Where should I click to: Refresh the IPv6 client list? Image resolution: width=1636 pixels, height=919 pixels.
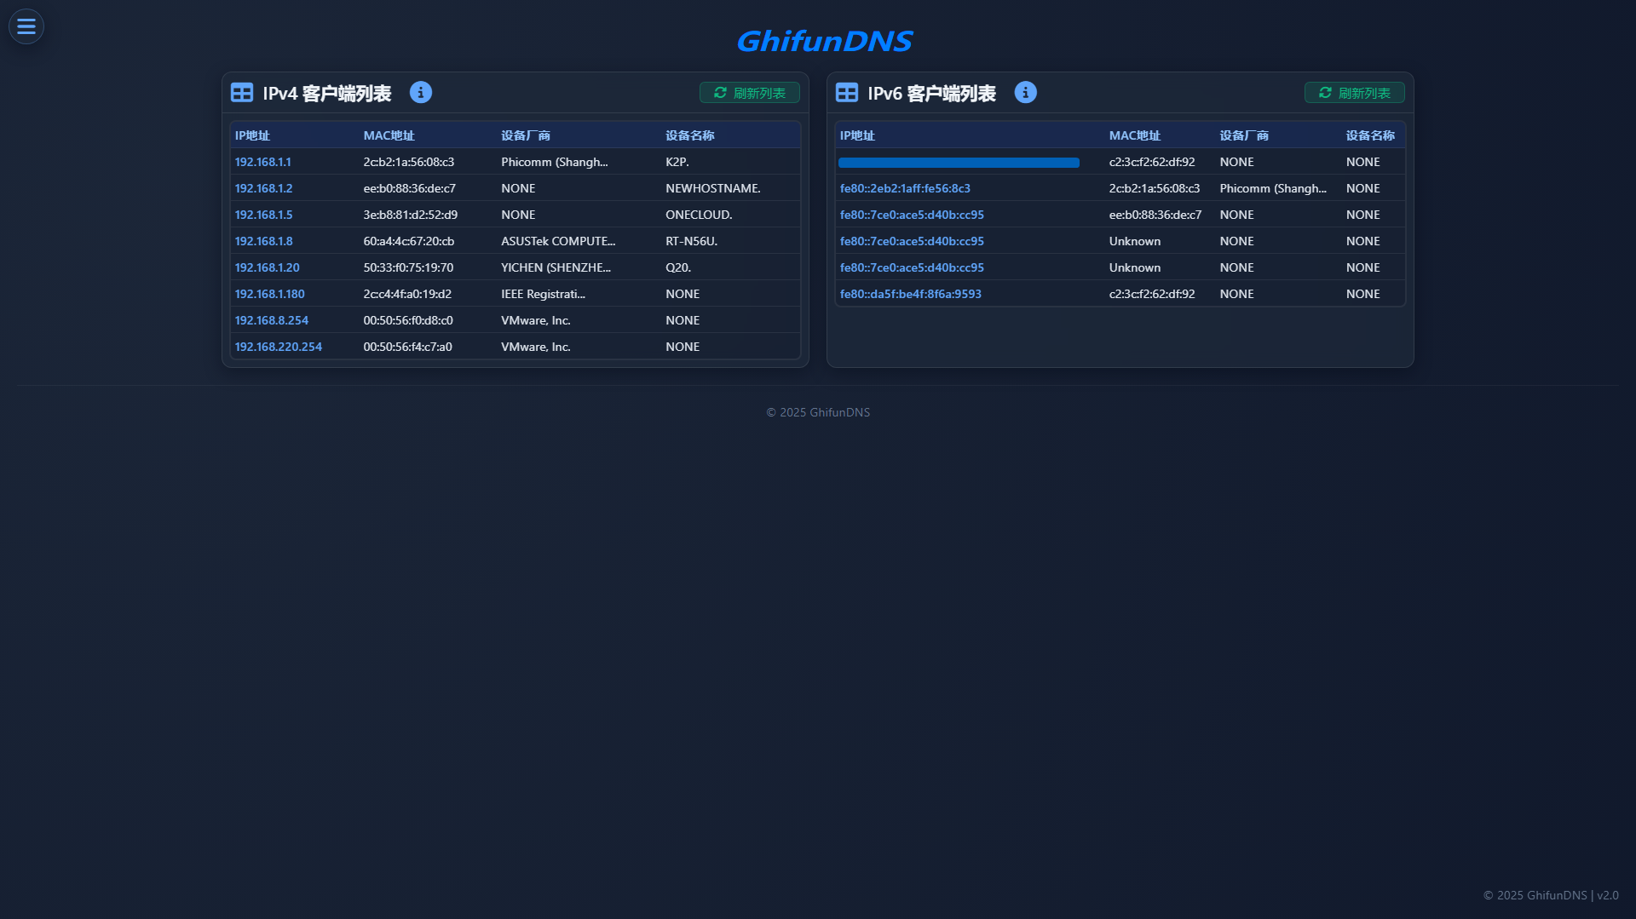tap(1354, 93)
